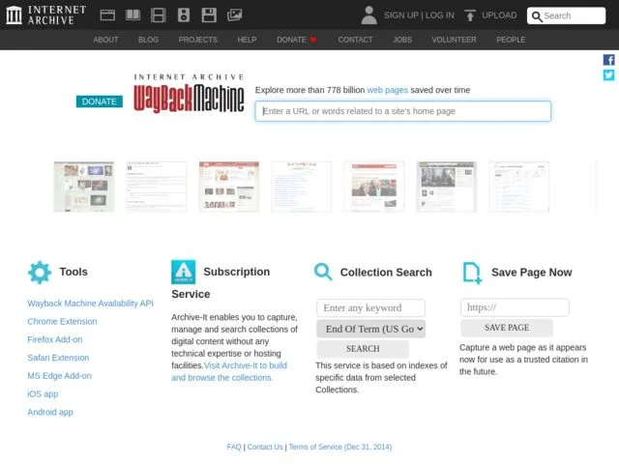This screenshot has width=619, height=464.
Task: Focus the 'Enter any keyword' field
Action: [x=370, y=307]
